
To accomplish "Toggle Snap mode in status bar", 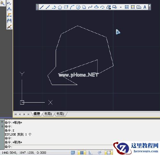I will (x=73, y=153).
